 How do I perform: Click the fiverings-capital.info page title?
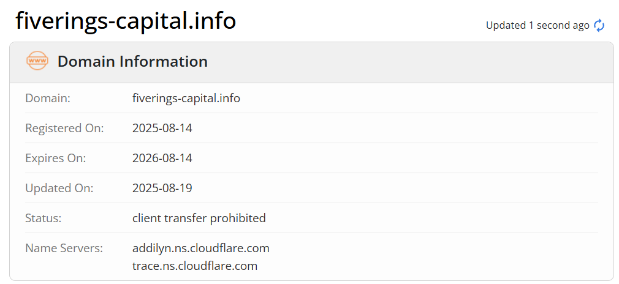126,21
